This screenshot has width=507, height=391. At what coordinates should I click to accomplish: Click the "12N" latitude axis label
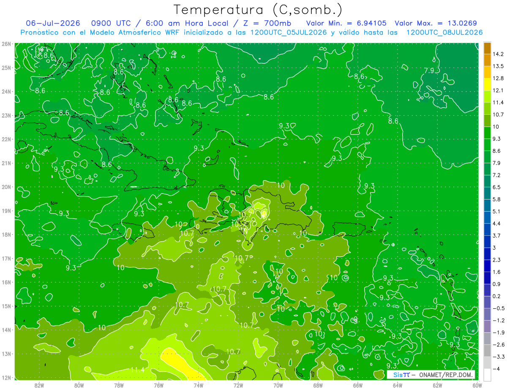[6, 378]
